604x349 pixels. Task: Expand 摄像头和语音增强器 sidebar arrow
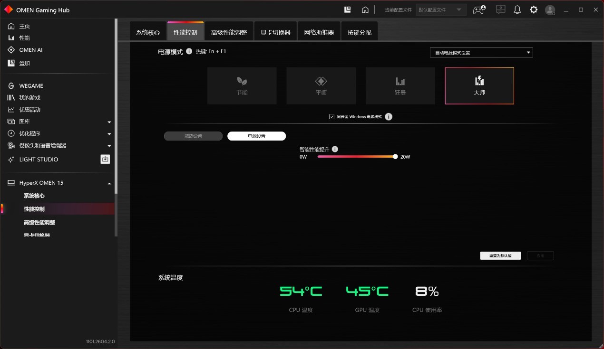click(x=109, y=146)
